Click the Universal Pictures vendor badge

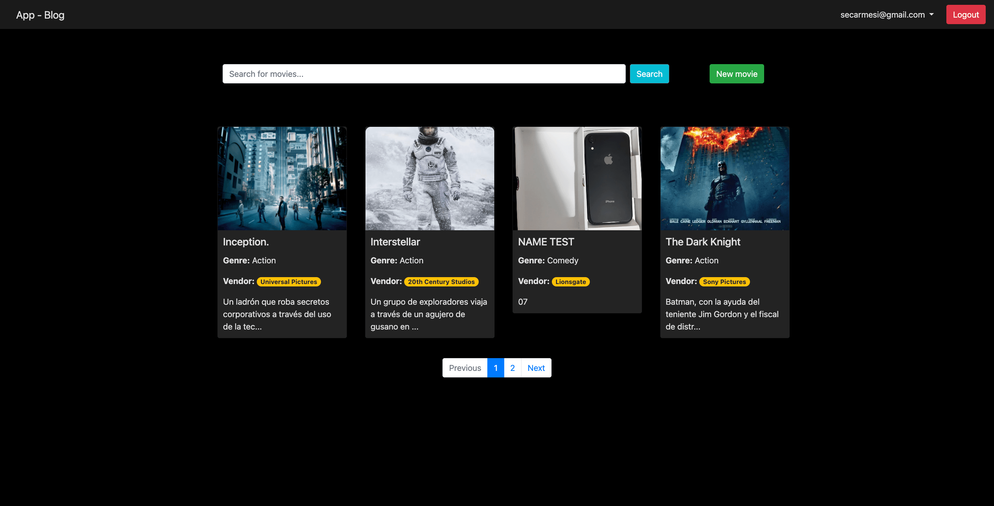pyautogui.click(x=289, y=282)
